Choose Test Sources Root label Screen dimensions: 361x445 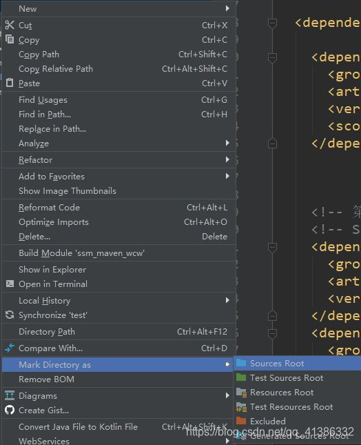(287, 378)
